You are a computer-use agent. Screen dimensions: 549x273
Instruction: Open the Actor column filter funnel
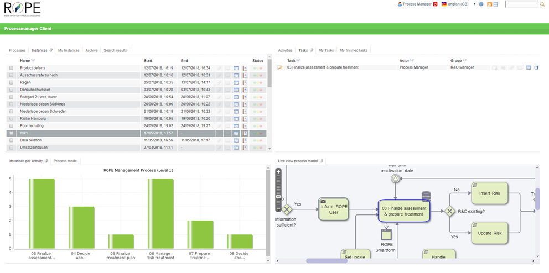(412, 61)
